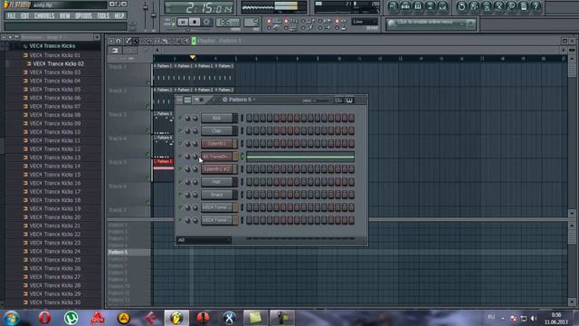Toggle the Sylenth1 #2 channel mute light
The height and width of the screenshot is (326, 579).
tap(180, 169)
